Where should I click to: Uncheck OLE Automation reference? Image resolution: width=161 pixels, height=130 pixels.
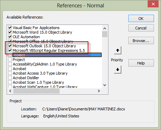[x=10, y=37]
